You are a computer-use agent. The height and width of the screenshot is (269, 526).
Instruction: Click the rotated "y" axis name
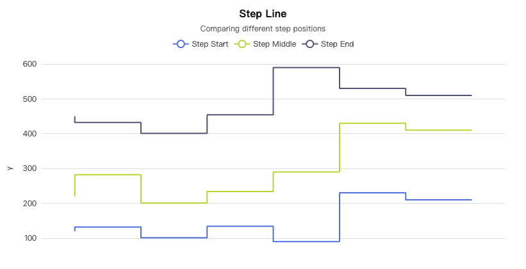[x=10, y=168]
